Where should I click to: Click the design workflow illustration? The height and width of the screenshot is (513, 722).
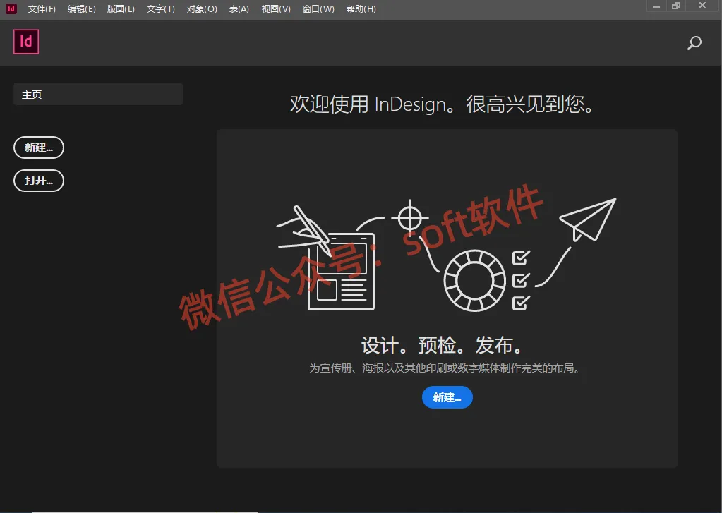point(446,255)
